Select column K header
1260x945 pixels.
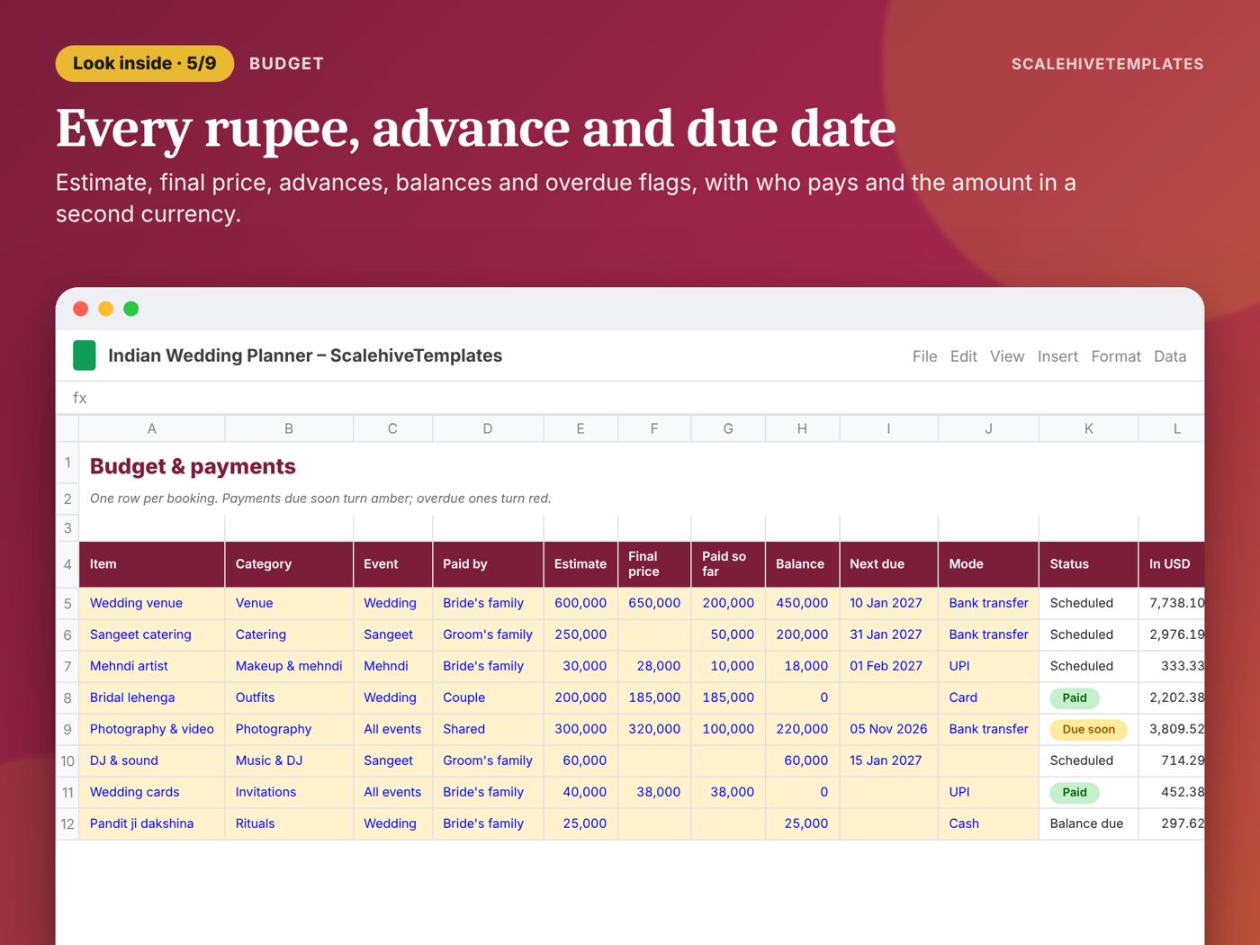click(x=1088, y=429)
